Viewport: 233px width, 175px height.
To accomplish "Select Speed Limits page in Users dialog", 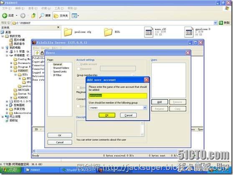I will tap(60, 71).
